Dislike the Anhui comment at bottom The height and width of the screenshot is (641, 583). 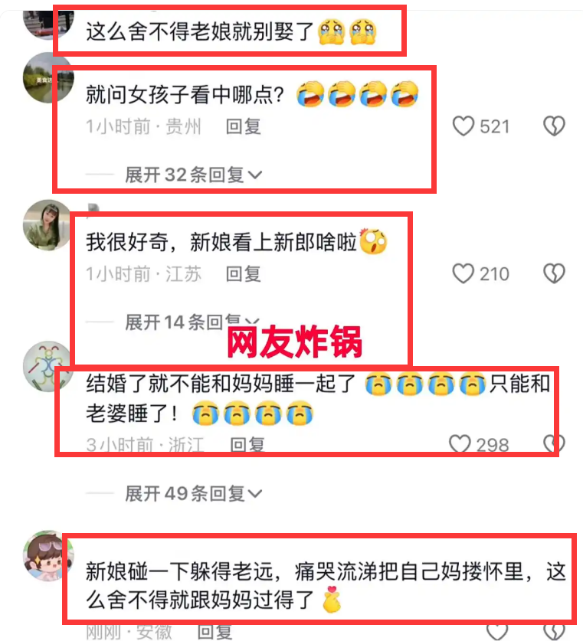[x=554, y=632]
